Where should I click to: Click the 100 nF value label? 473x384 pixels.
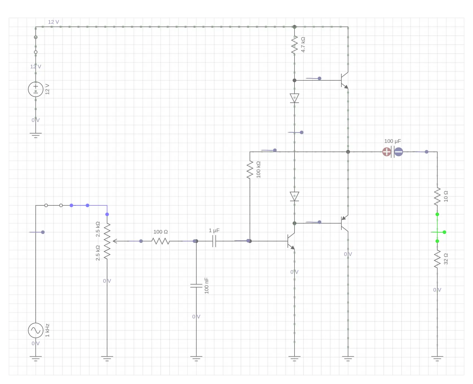click(x=206, y=286)
